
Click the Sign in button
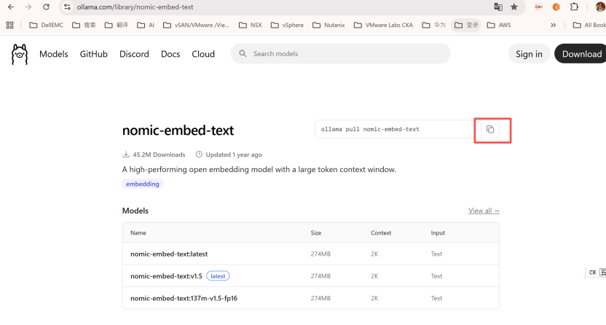click(529, 54)
